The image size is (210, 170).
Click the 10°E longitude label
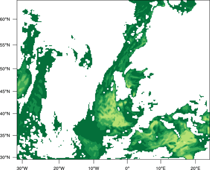point(161,168)
